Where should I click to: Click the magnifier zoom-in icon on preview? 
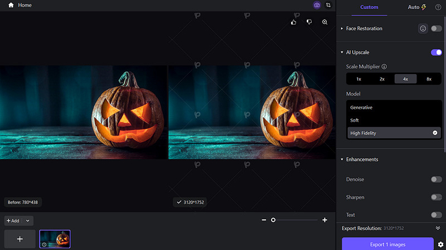(x=324, y=22)
